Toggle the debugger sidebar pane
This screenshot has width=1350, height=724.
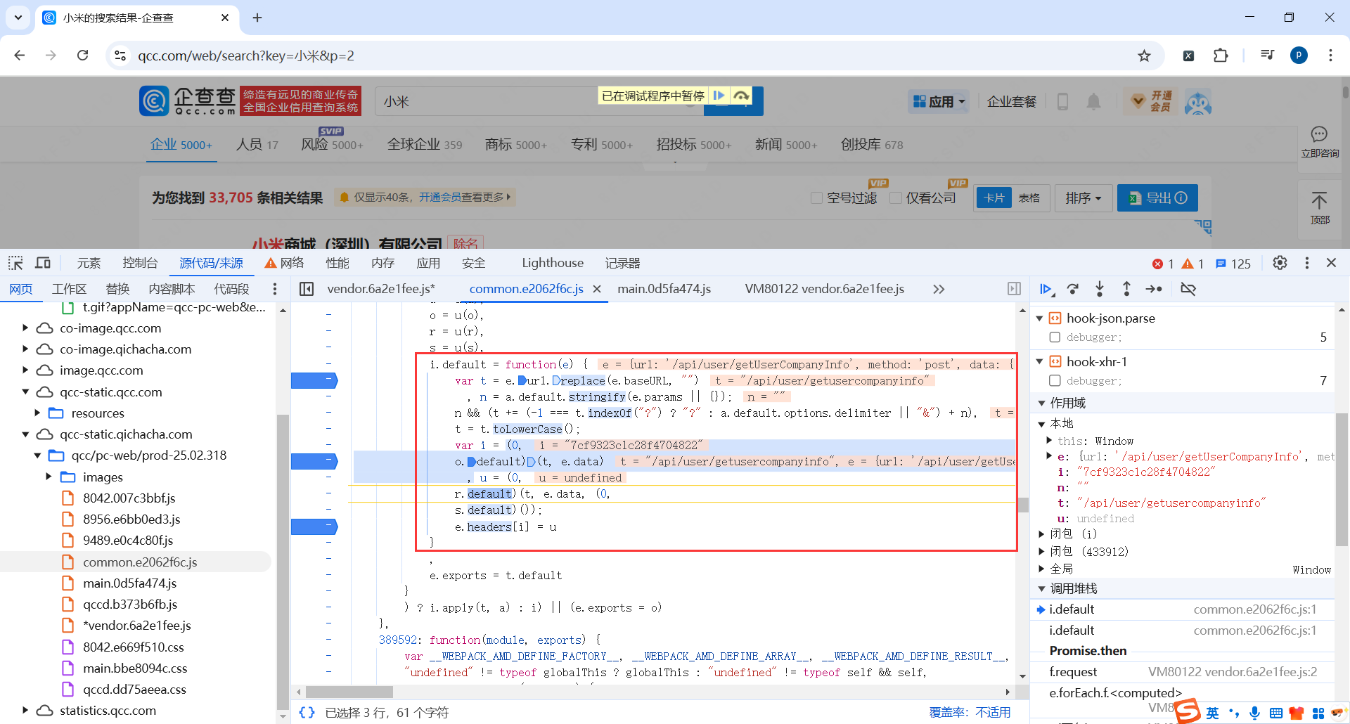pos(1014,289)
